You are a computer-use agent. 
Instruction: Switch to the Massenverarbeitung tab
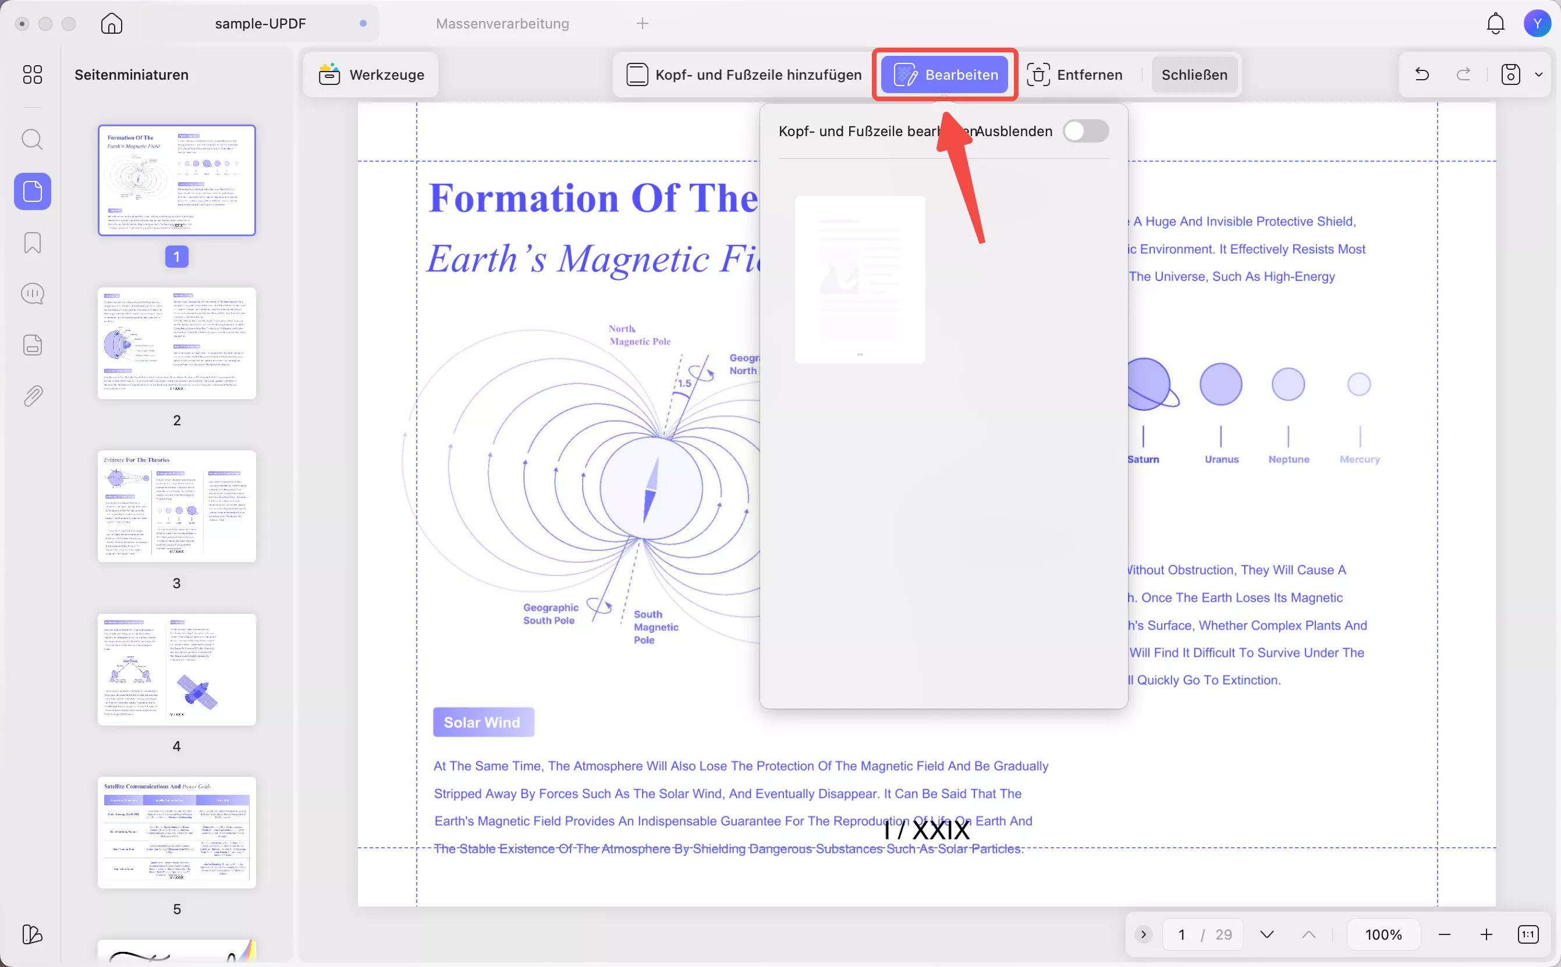click(502, 24)
